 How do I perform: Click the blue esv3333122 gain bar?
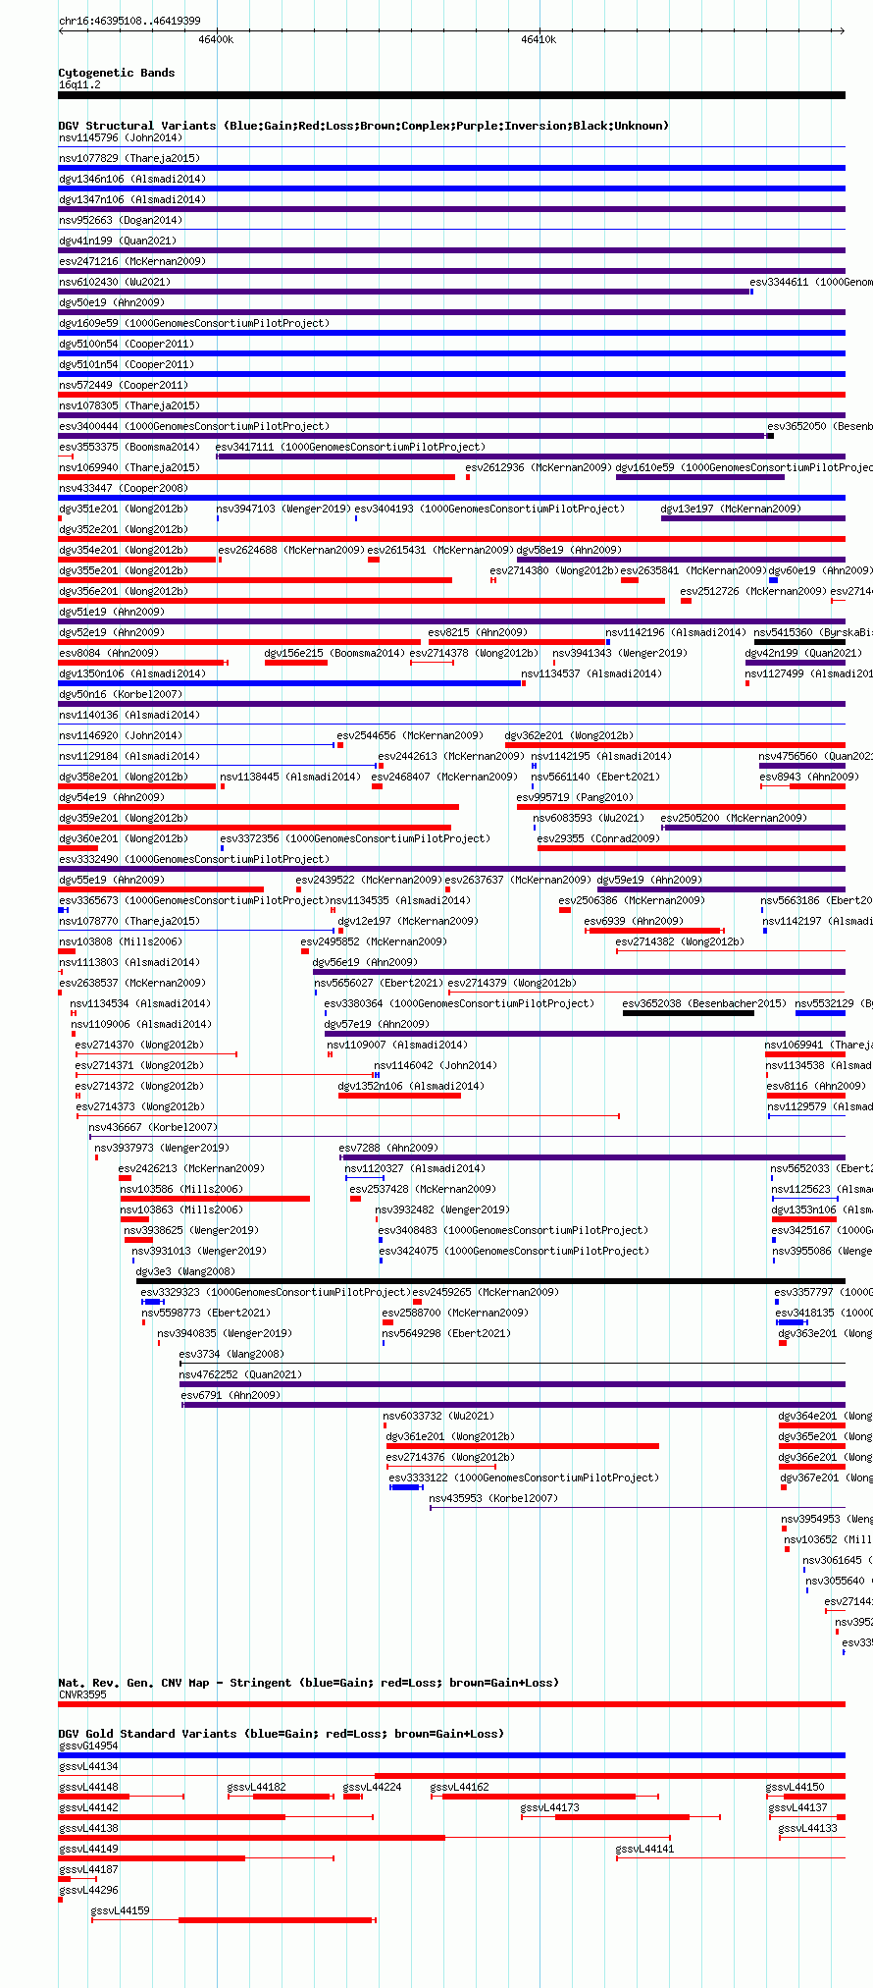tap(406, 1487)
